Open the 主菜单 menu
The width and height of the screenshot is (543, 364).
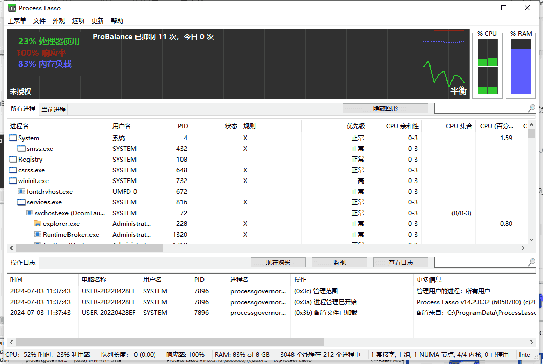click(x=17, y=21)
